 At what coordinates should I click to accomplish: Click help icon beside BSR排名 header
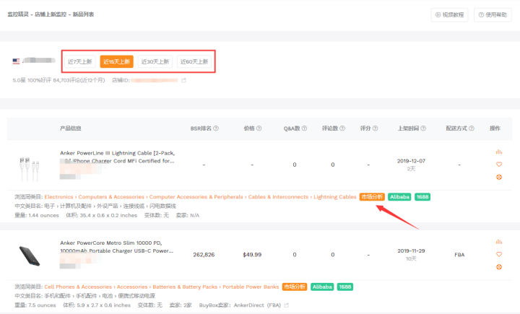point(216,128)
